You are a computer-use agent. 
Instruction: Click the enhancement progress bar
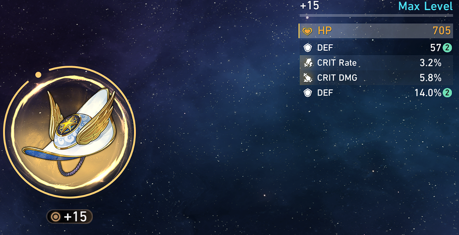pyautogui.click(x=376, y=16)
